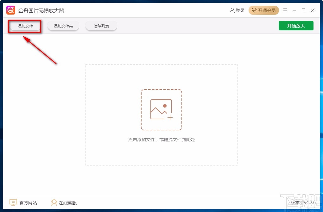Click the dashed image placeholder icon

(x=161, y=109)
